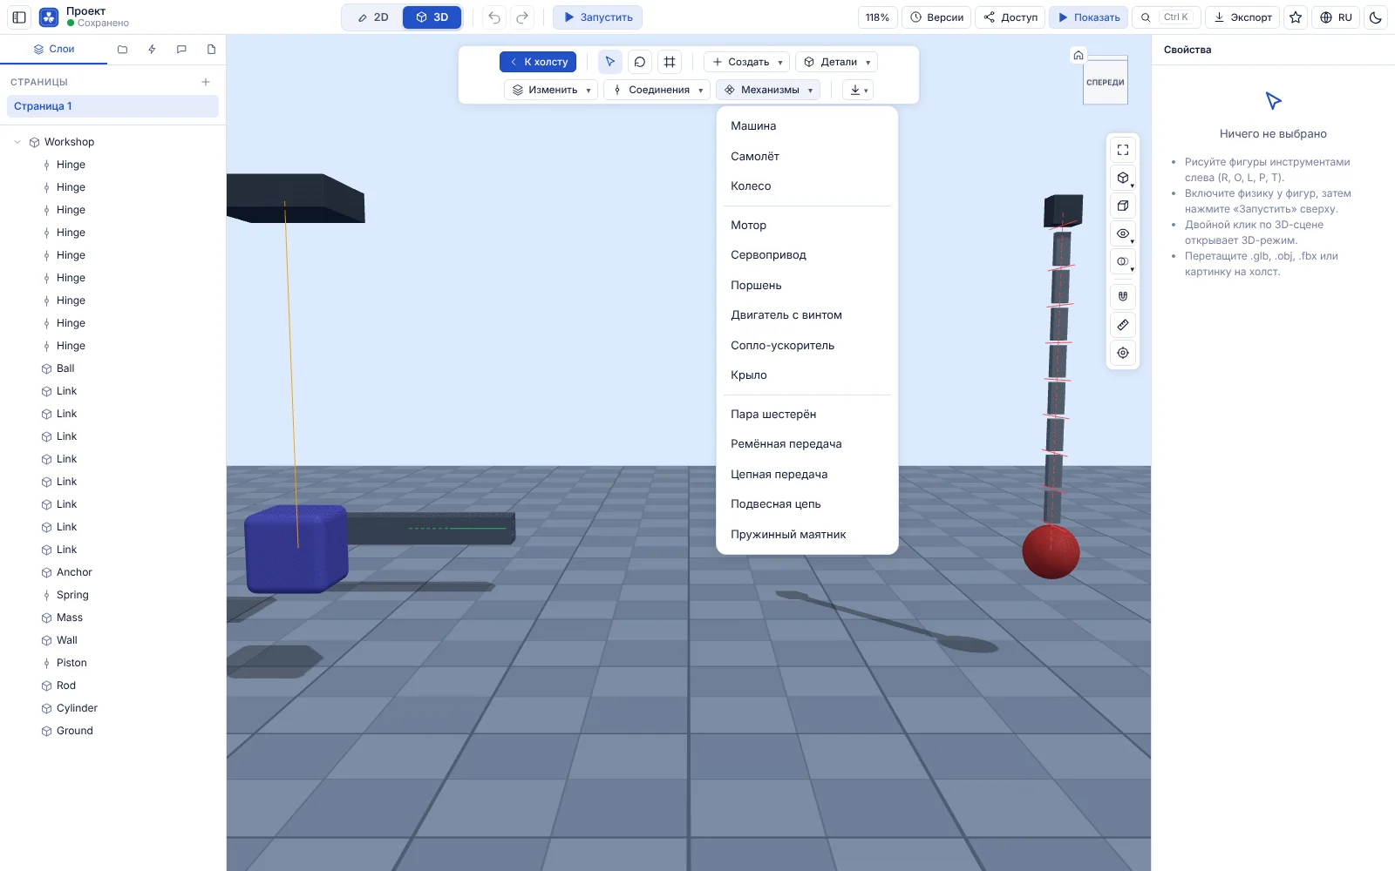Switch to 2D mode
The height and width of the screenshot is (871, 1395).
point(373,17)
